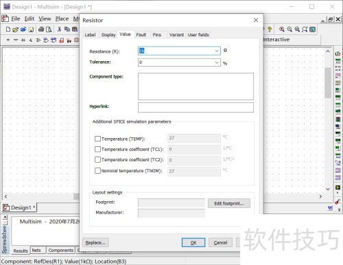
Task: Click horizontal scrollbar right arrow
Action: pos(320,196)
